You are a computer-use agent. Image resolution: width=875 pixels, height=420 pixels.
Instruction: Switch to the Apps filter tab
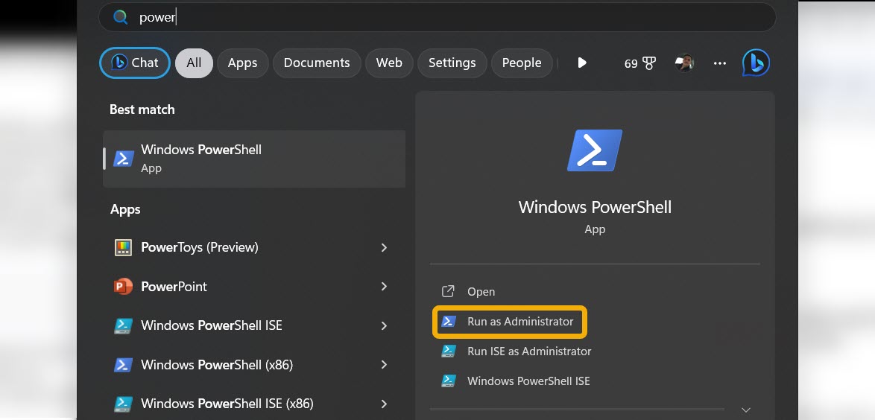(242, 63)
